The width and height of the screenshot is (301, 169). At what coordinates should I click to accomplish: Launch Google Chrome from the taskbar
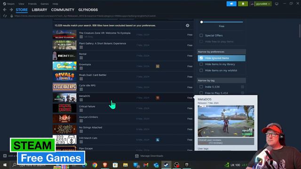95,165
